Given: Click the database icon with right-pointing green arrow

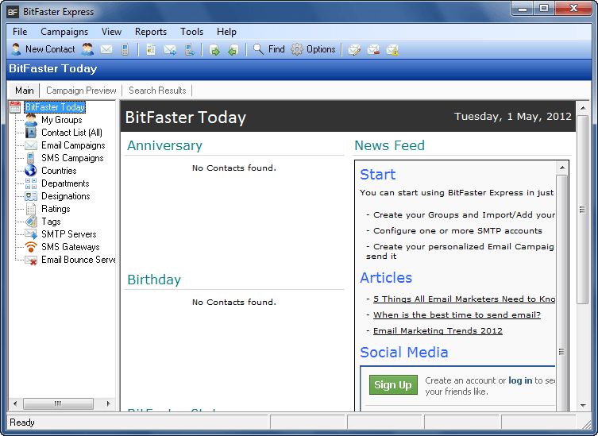Looking at the screenshot, I should [x=214, y=49].
